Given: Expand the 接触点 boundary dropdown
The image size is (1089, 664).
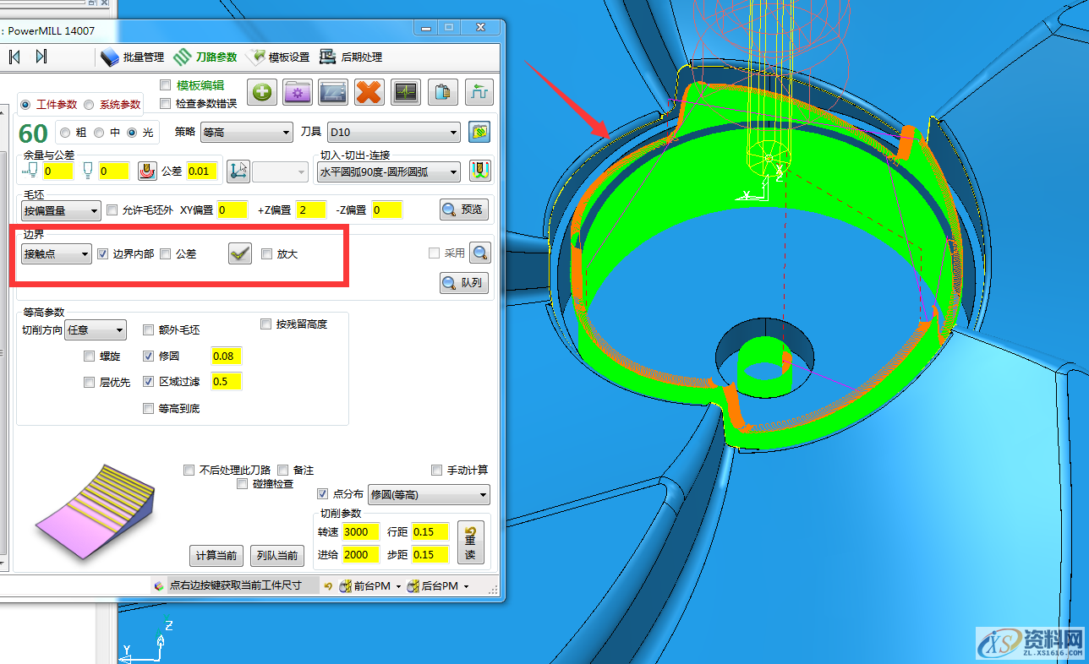Looking at the screenshot, I should 56,253.
